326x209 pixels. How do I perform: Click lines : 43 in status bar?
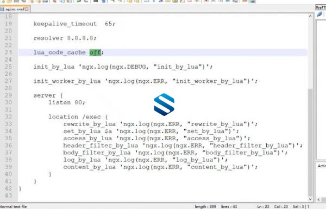coord(229,206)
